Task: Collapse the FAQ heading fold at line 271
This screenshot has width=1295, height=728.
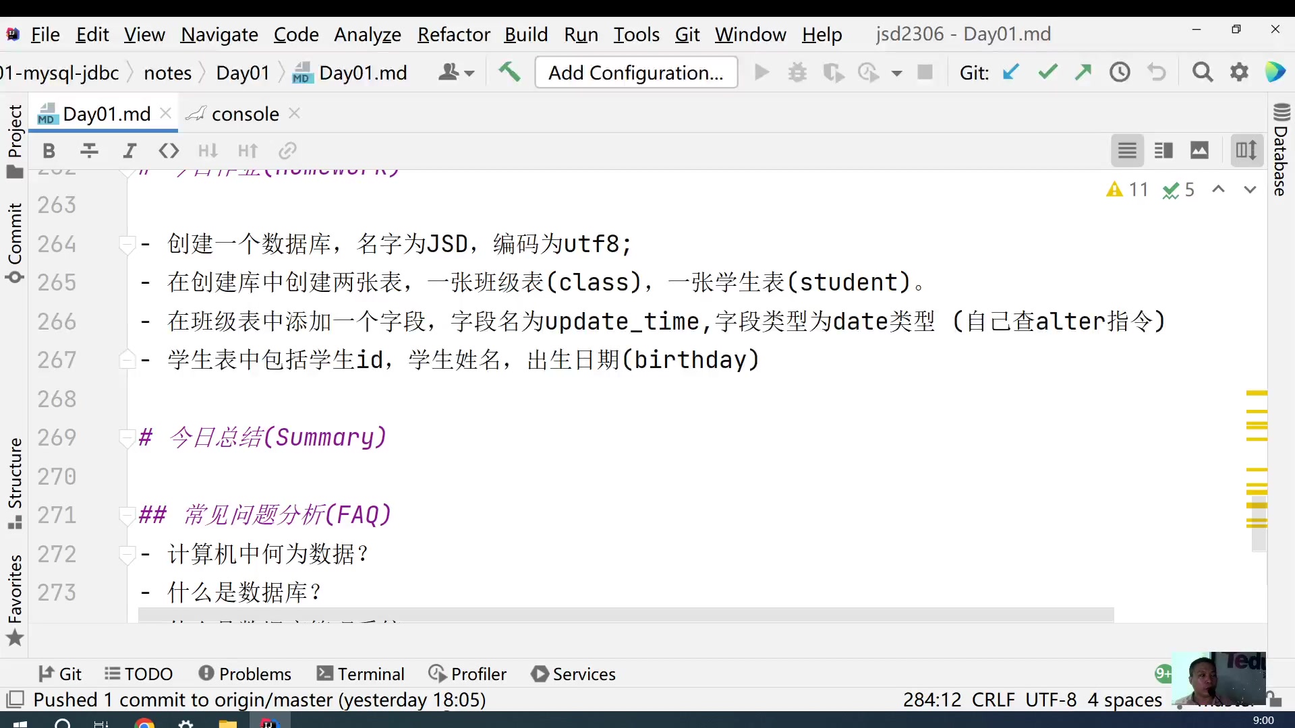Action: 126,516
